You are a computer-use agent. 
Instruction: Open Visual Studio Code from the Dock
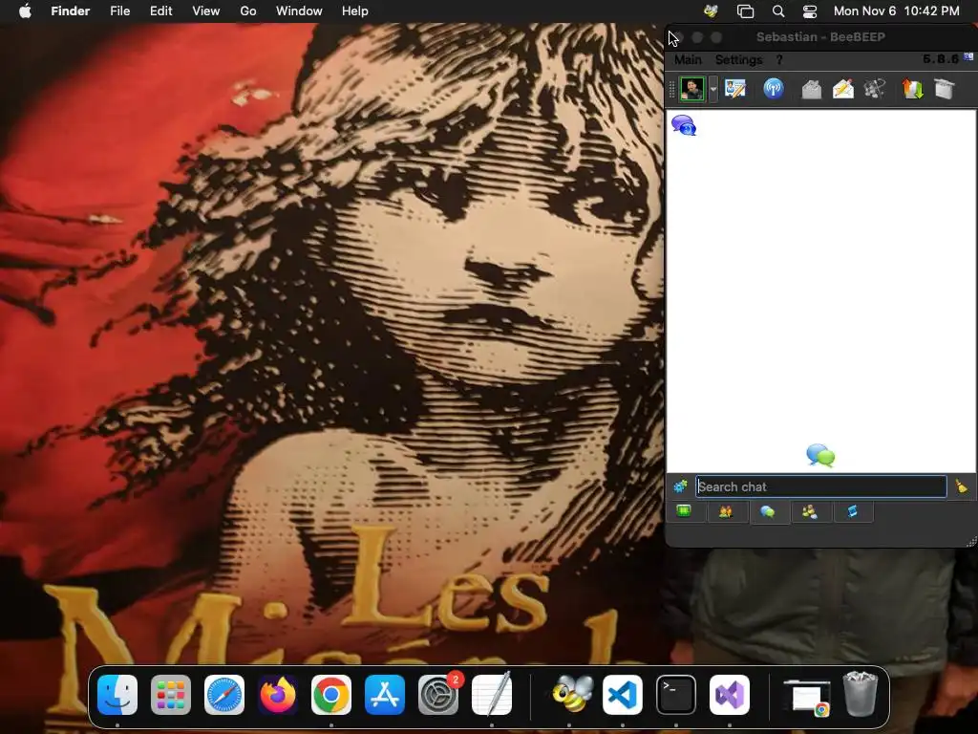click(x=623, y=695)
